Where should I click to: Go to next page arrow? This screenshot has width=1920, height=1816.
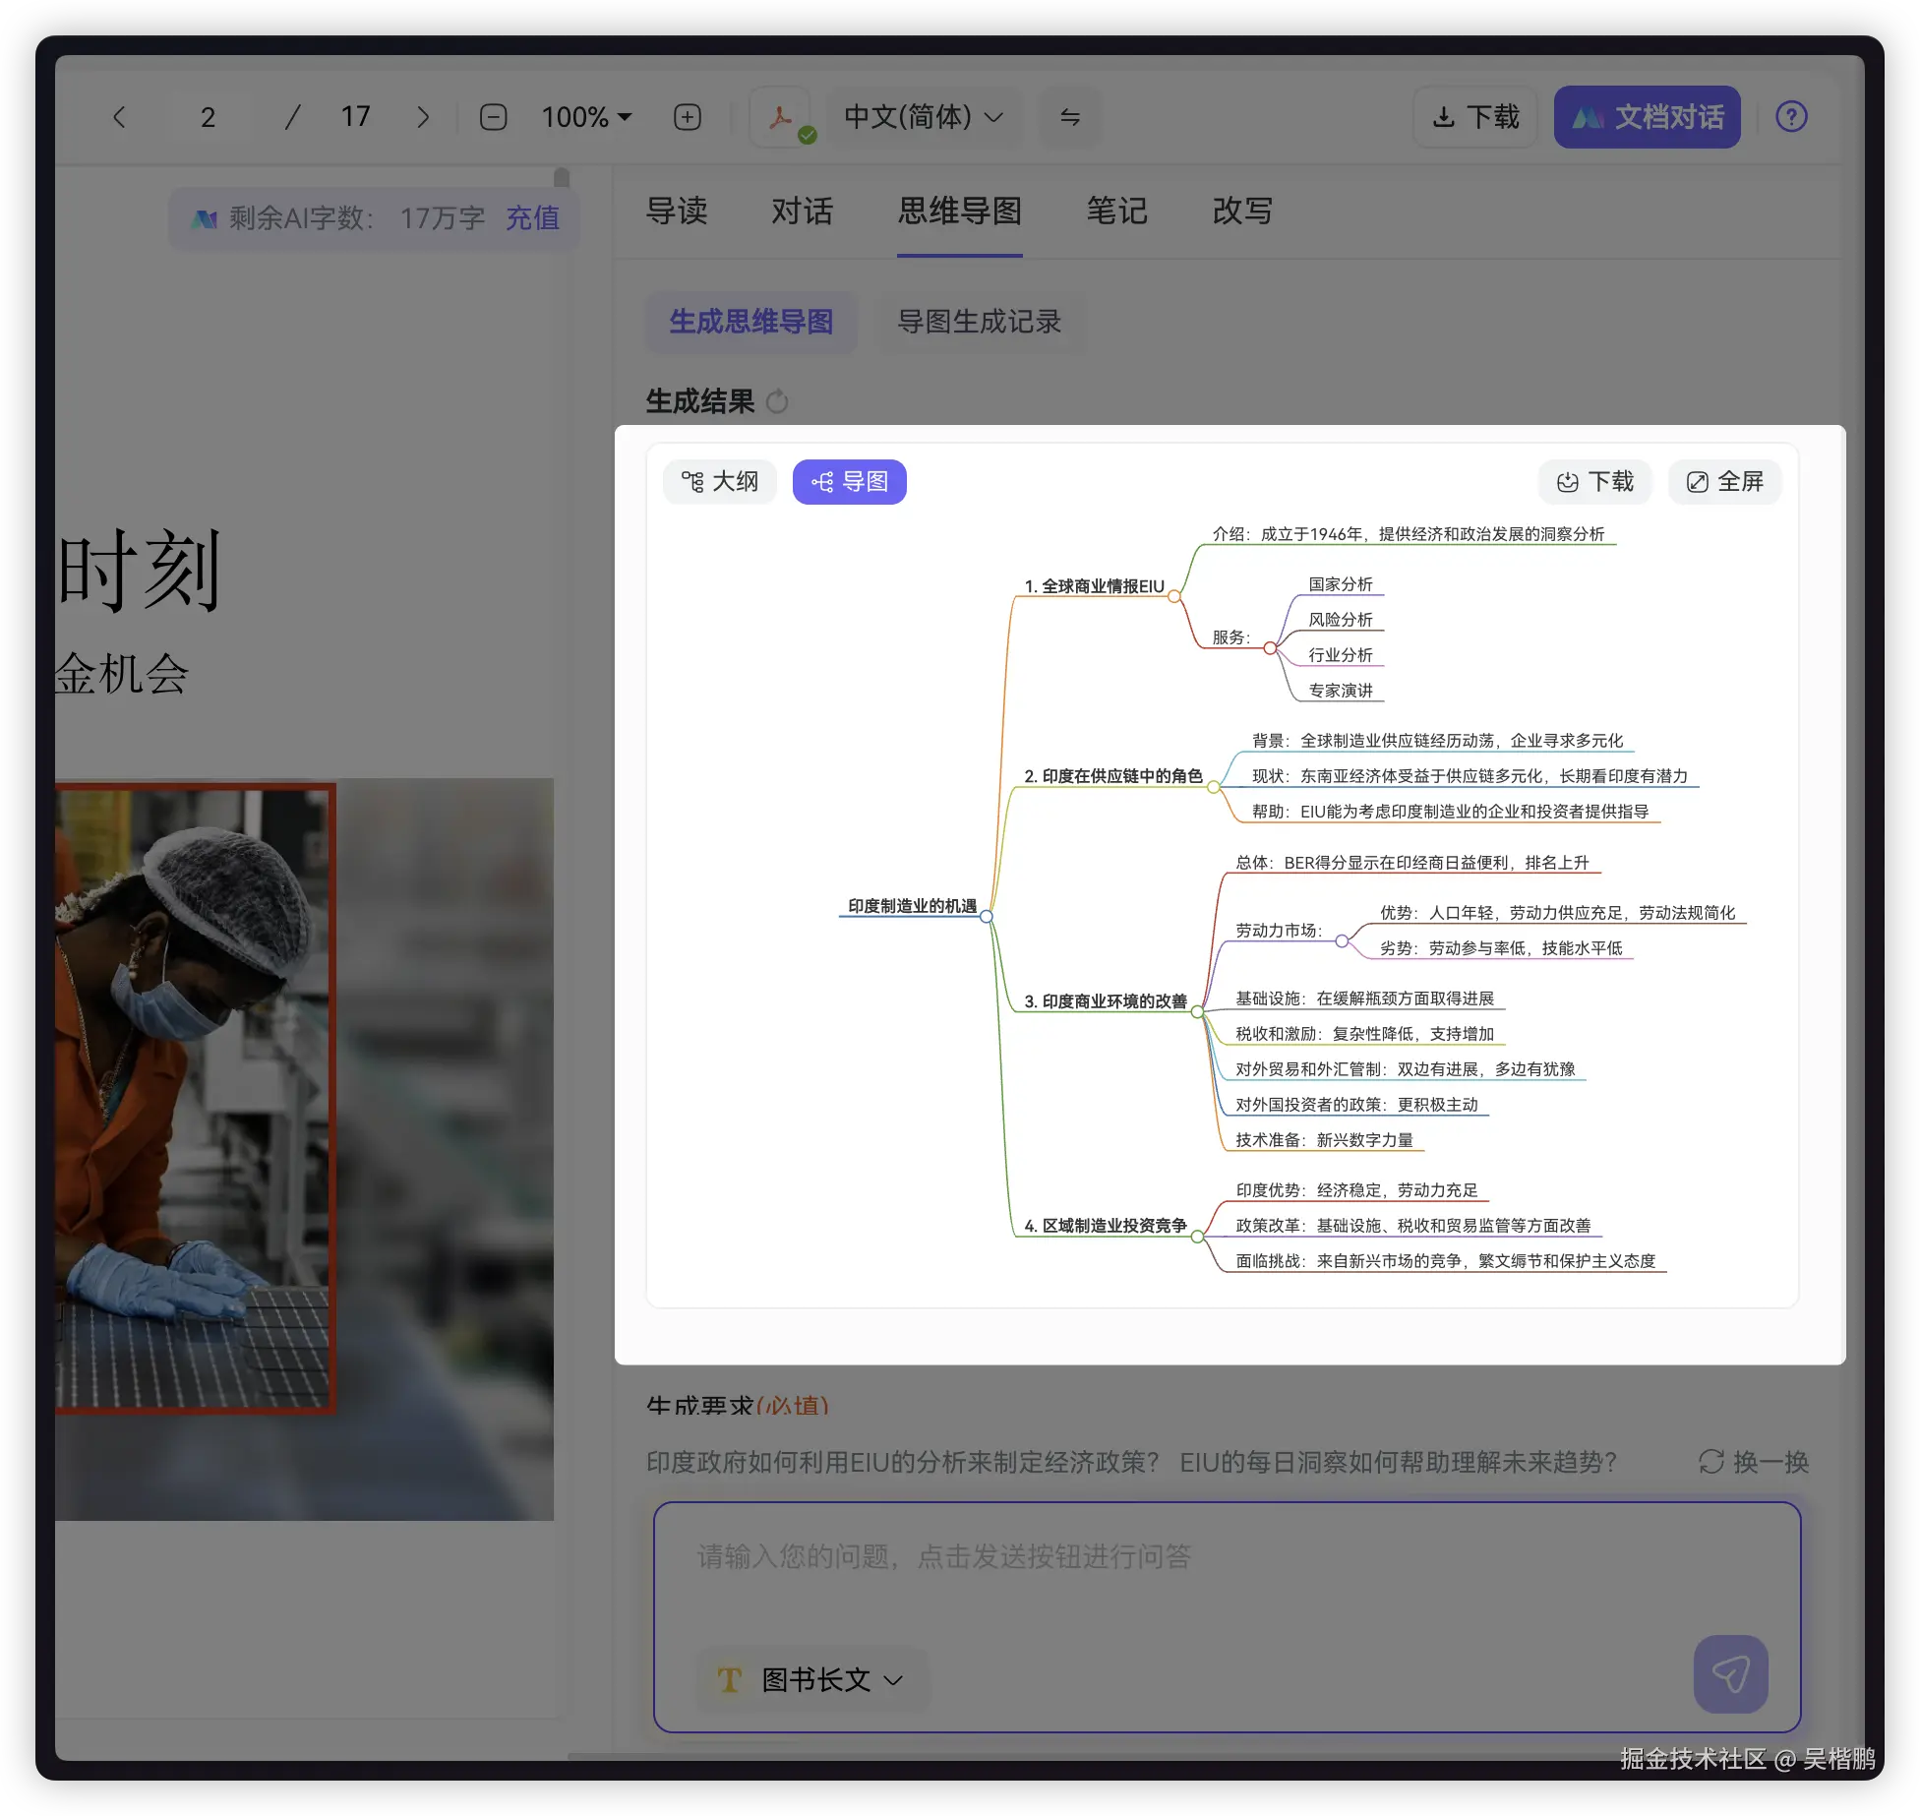[423, 117]
